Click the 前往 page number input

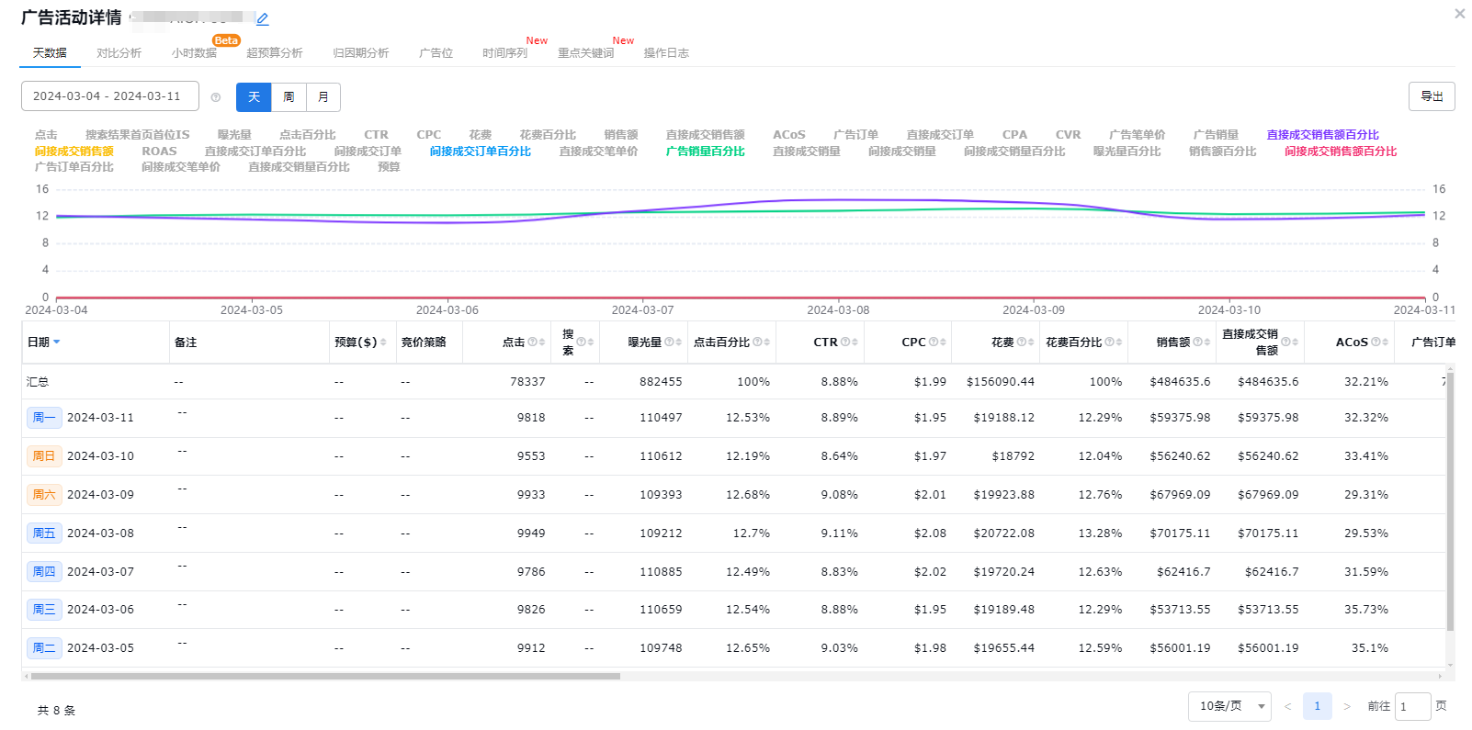click(1412, 706)
